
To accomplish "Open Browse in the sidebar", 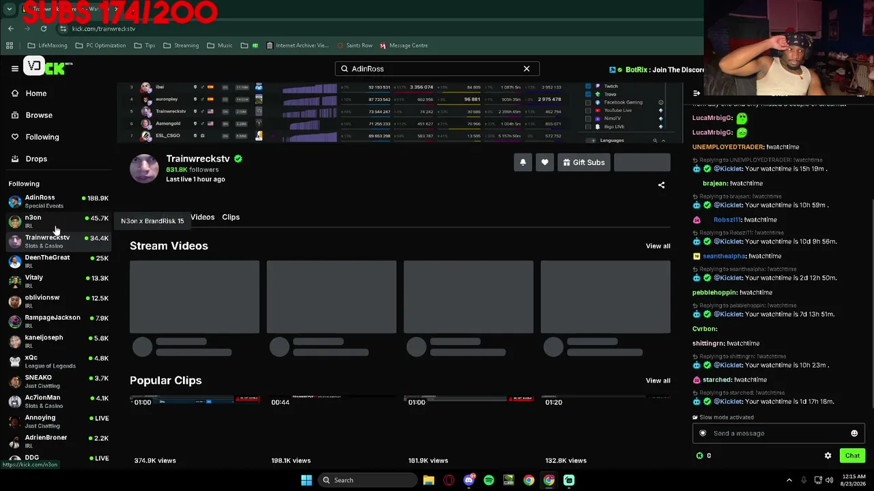I will tap(38, 115).
